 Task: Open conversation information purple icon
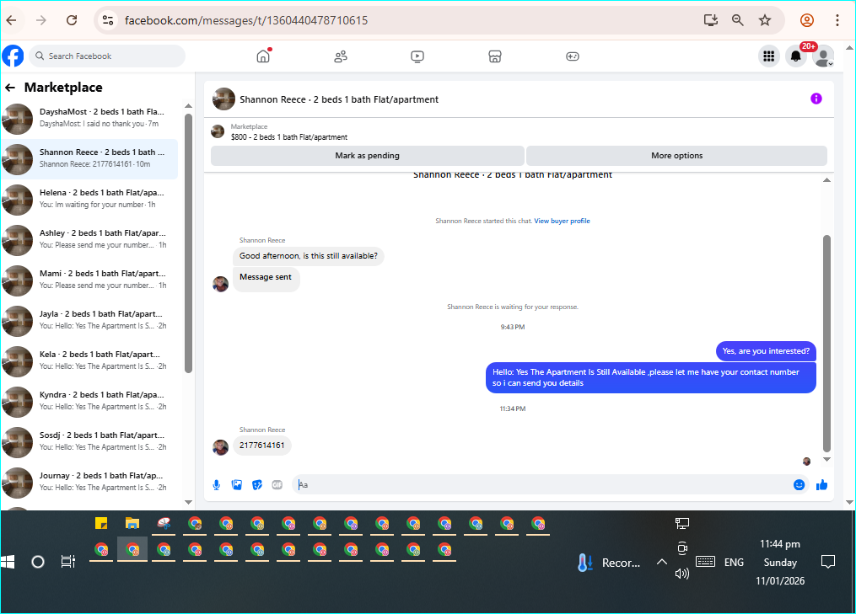pyautogui.click(x=816, y=99)
